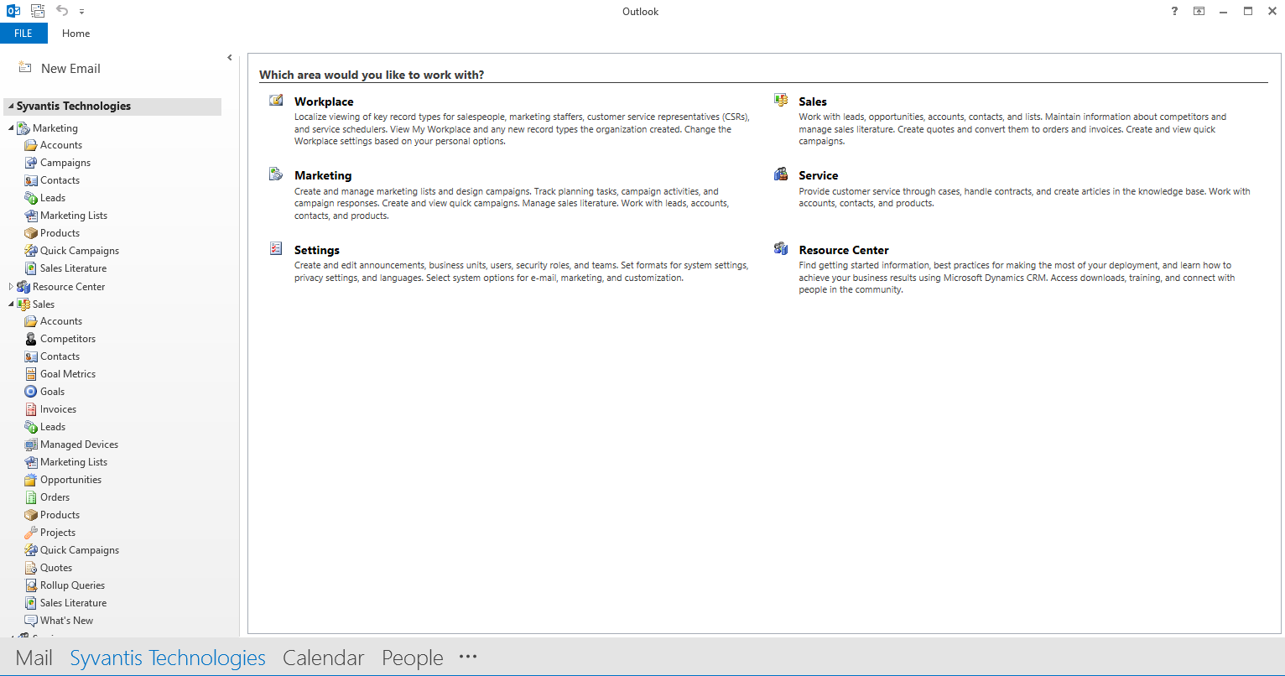Image resolution: width=1285 pixels, height=676 pixels.
Task: Click the Campaigns icon under Marketing
Action: (x=31, y=163)
